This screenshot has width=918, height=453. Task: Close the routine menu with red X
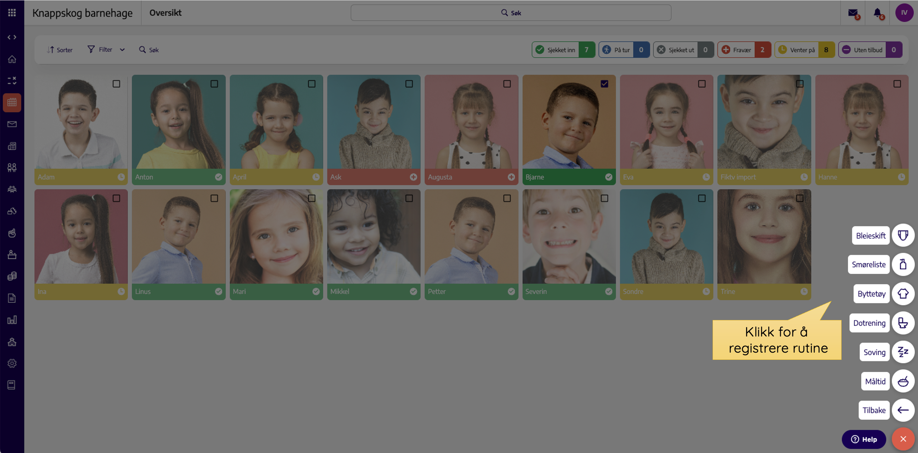point(903,439)
